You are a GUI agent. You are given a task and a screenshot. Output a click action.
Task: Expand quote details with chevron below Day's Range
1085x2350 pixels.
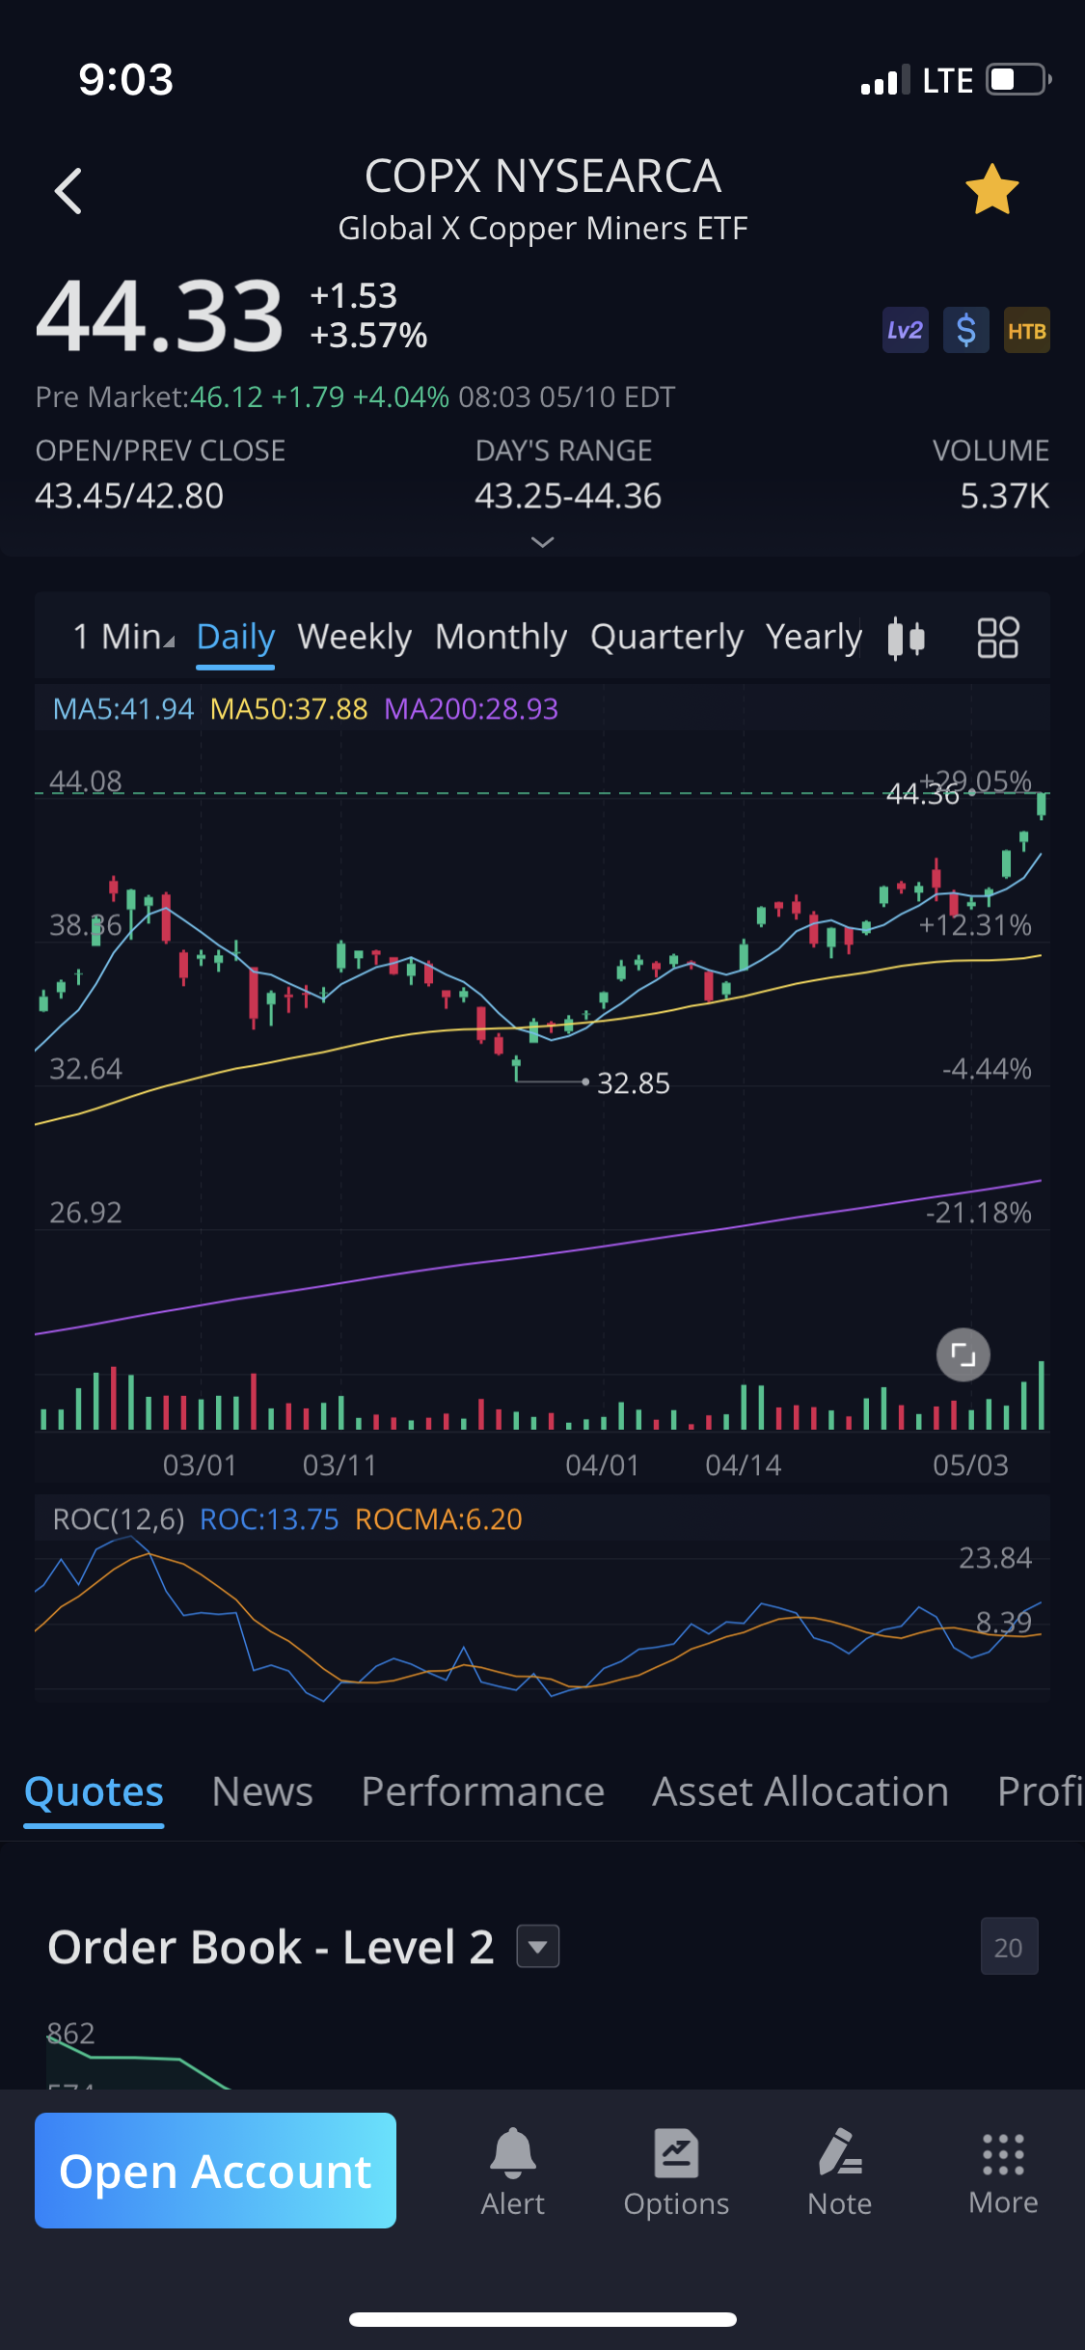(x=542, y=542)
